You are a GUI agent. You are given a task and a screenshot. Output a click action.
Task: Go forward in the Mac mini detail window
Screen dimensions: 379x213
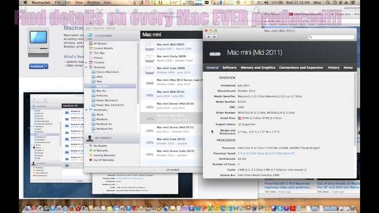[214, 37]
